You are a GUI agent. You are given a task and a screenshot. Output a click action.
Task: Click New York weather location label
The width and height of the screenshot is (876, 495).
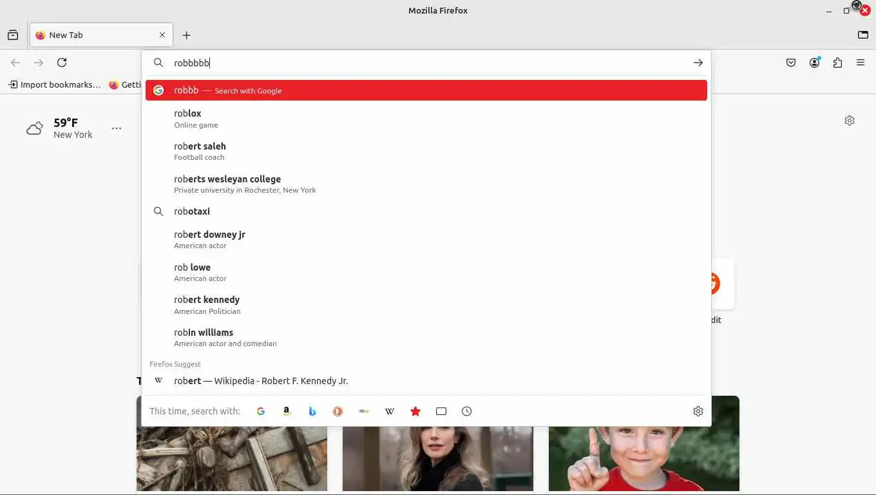(x=73, y=135)
